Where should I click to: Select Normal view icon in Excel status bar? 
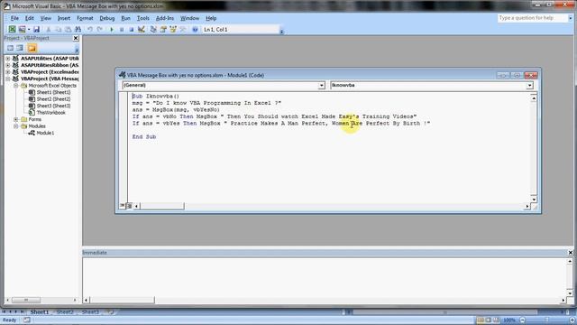click(x=481, y=320)
